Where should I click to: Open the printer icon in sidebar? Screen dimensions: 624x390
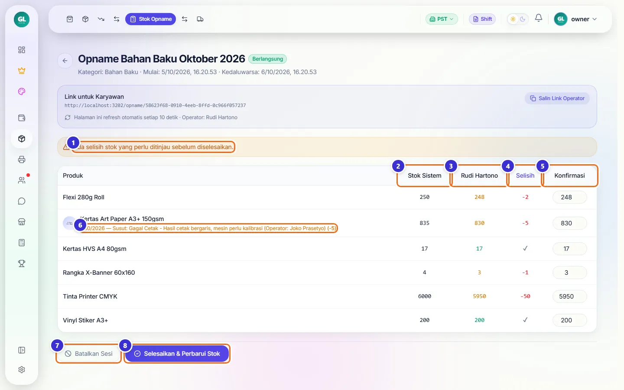click(x=22, y=159)
